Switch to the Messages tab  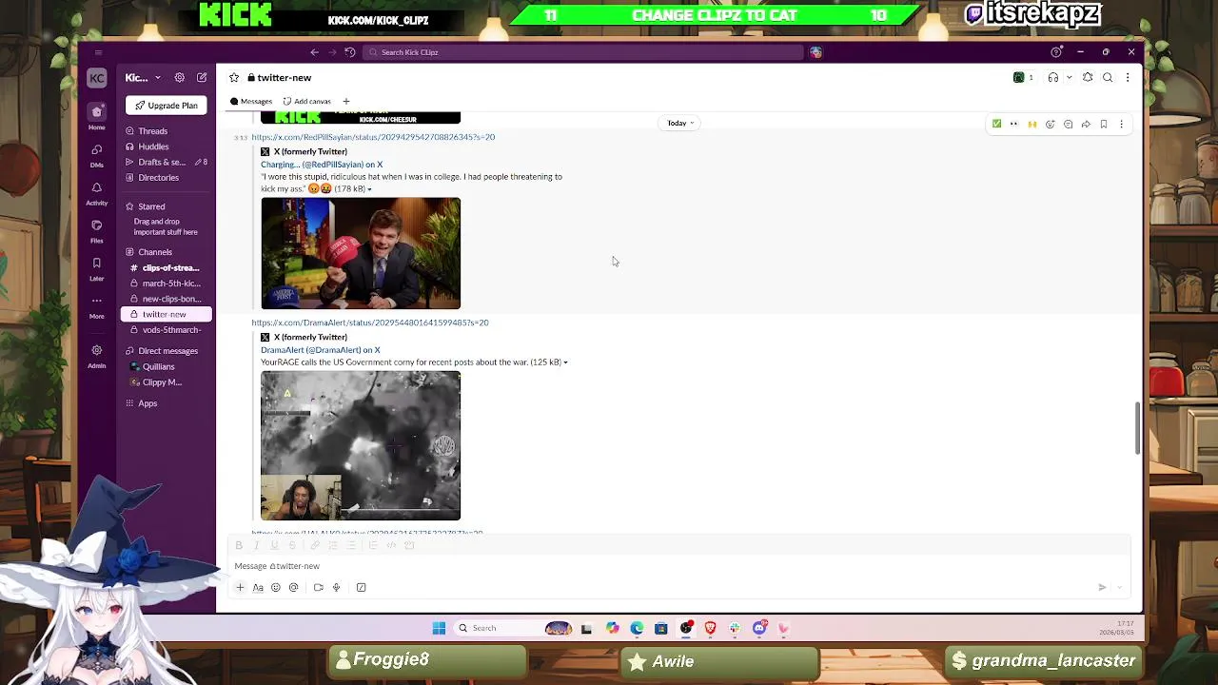coord(251,102)
